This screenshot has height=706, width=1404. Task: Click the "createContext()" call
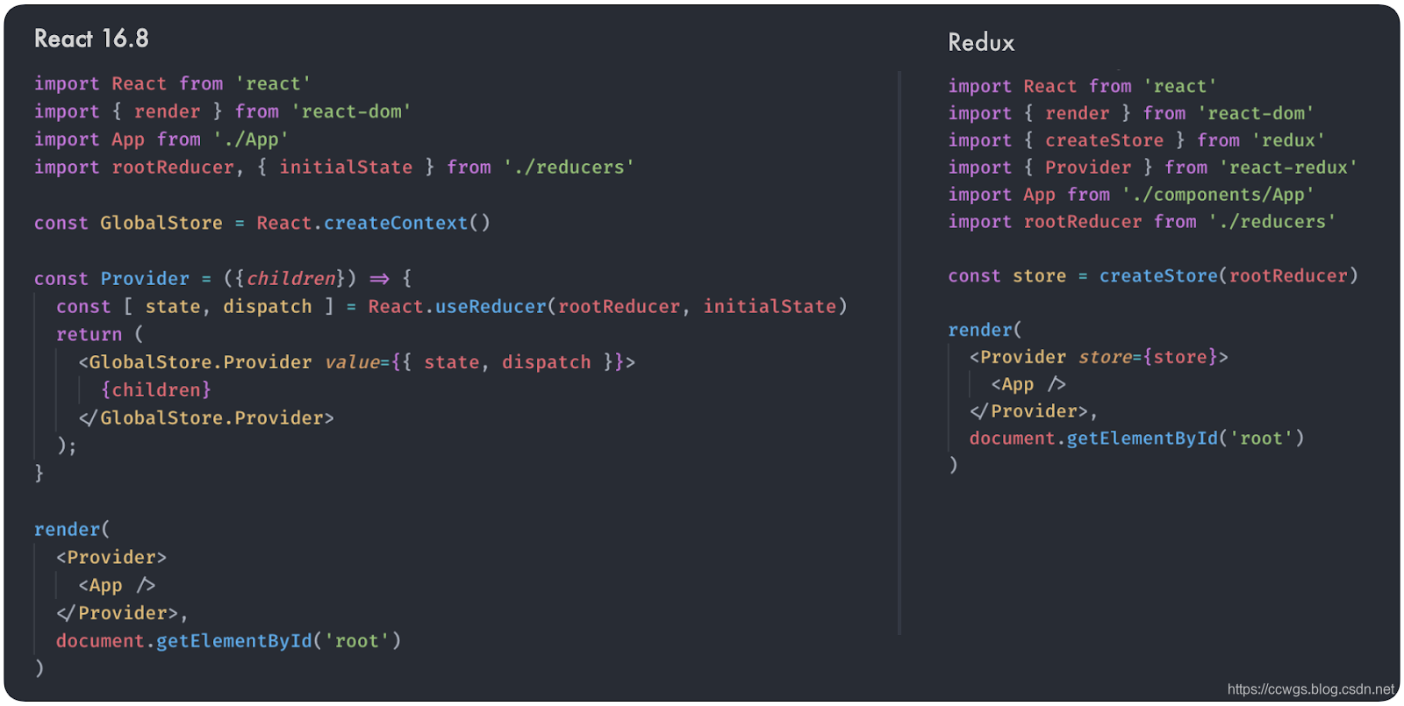click(x=407, y=223)
